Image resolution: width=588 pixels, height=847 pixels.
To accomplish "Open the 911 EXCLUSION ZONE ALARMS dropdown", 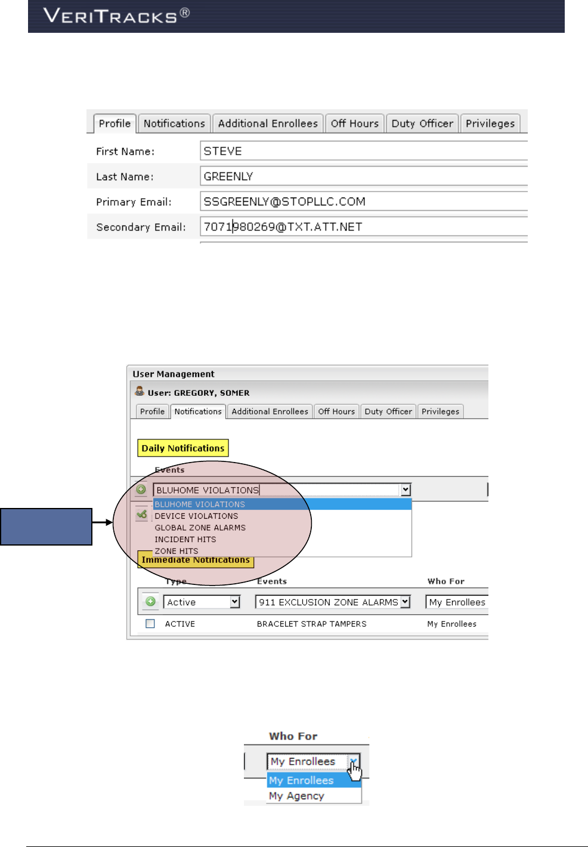I will click(333, 602).
